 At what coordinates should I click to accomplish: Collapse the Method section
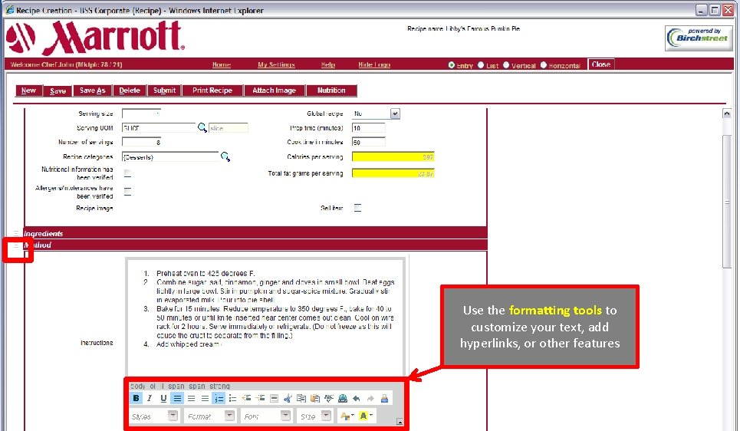point(16,245)
